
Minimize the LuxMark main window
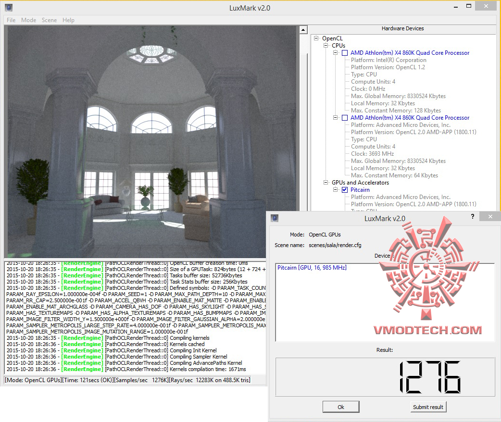pyautogui.click(x=456, y=7)
